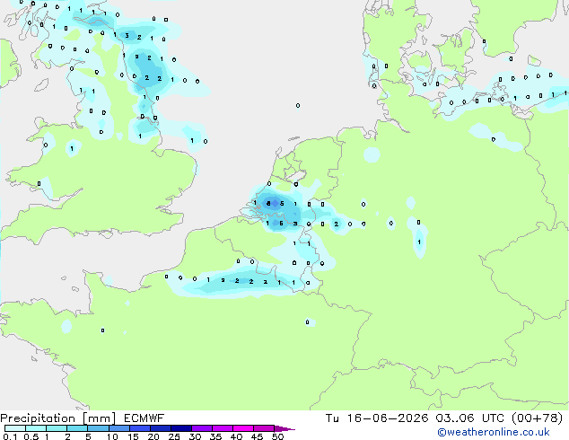Click the '0.5' legend scale label
The height and width of the screenshot is (440, 569).
coord(31,436)
